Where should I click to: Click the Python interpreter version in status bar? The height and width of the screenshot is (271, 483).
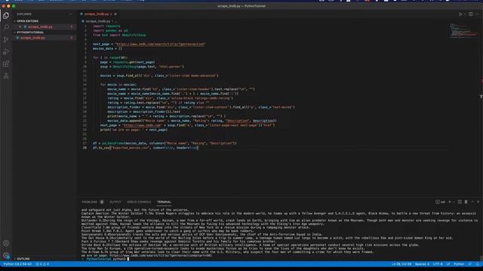[x=17, y=264]
